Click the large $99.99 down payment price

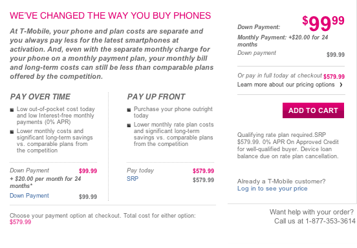[x=323, y=23]
